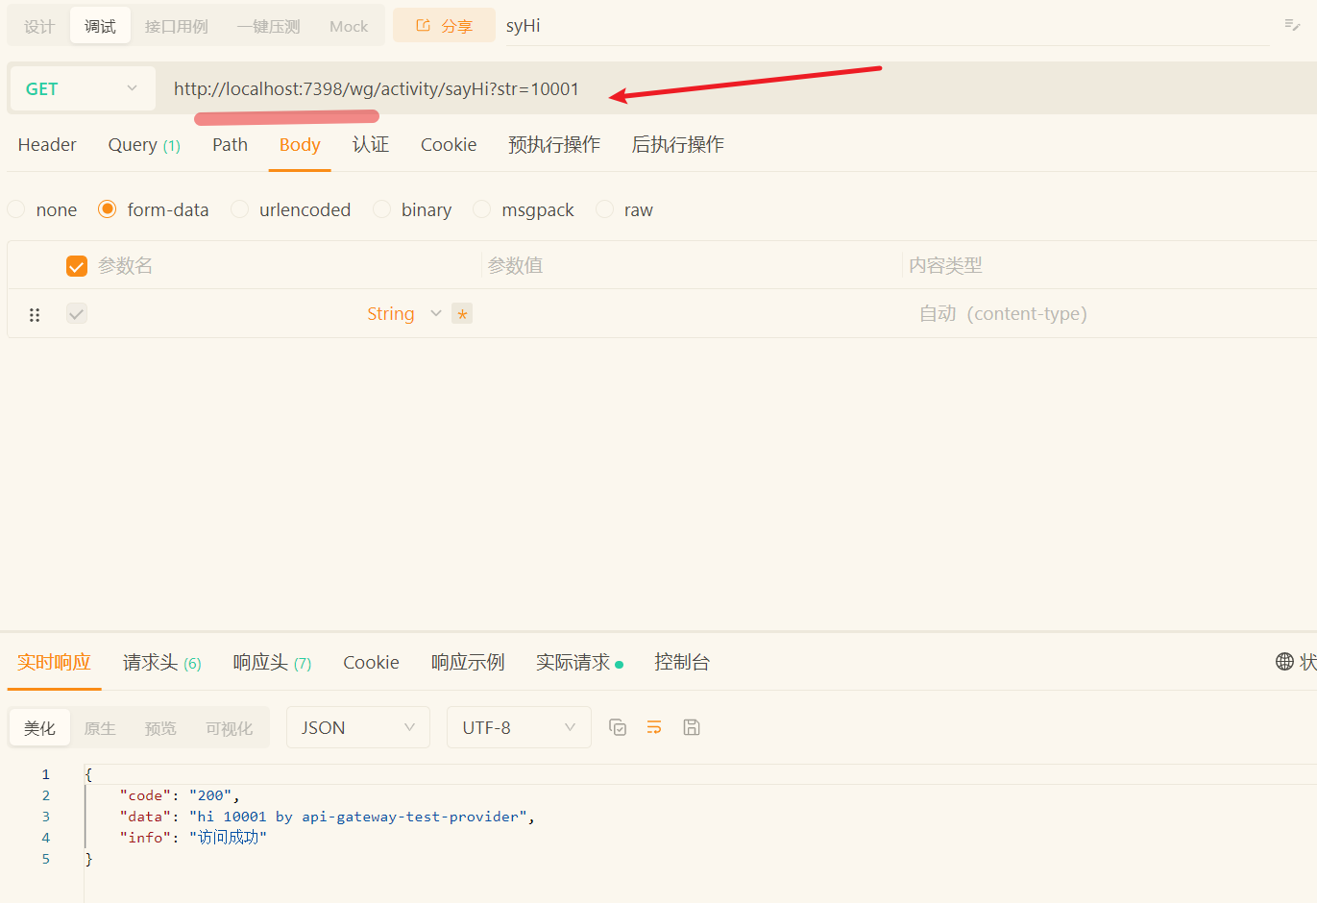
Task: Toggle the word wrap icon in response toolbar
Action: [x=654, y=727]
